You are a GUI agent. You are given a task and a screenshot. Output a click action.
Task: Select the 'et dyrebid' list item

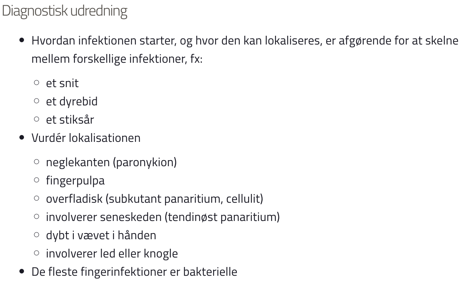point(72,101)
